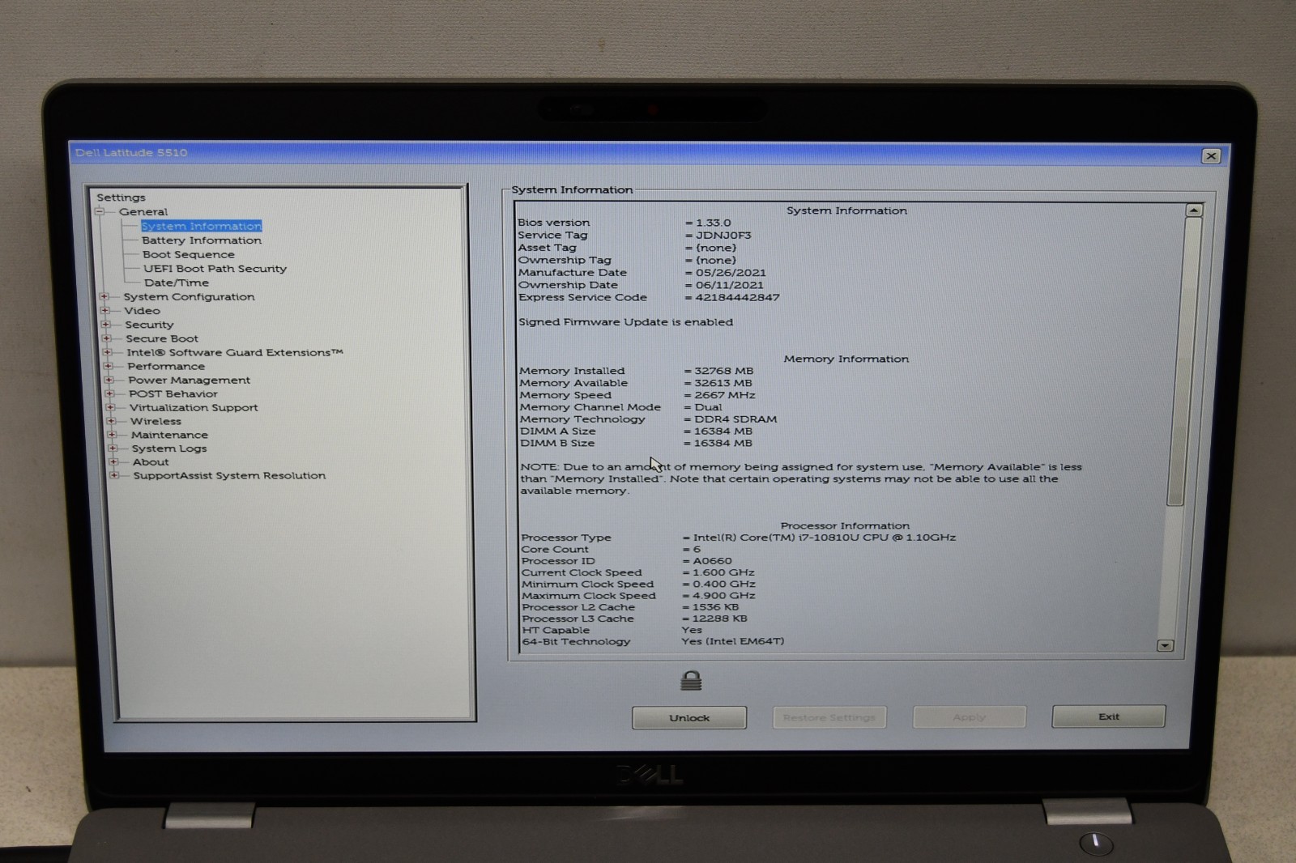Select the Maintenance label
This screenshot has height=863, width=1296.
tap(169, 435)
